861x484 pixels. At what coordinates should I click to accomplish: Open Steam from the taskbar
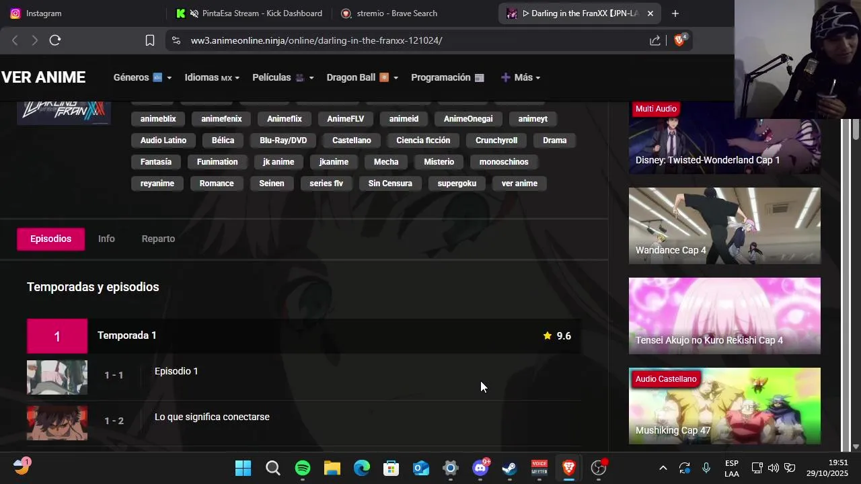click(x=510, y=468)
